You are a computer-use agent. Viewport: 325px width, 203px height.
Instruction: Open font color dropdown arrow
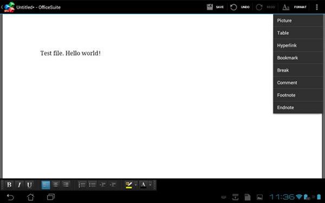click(150, 185)
